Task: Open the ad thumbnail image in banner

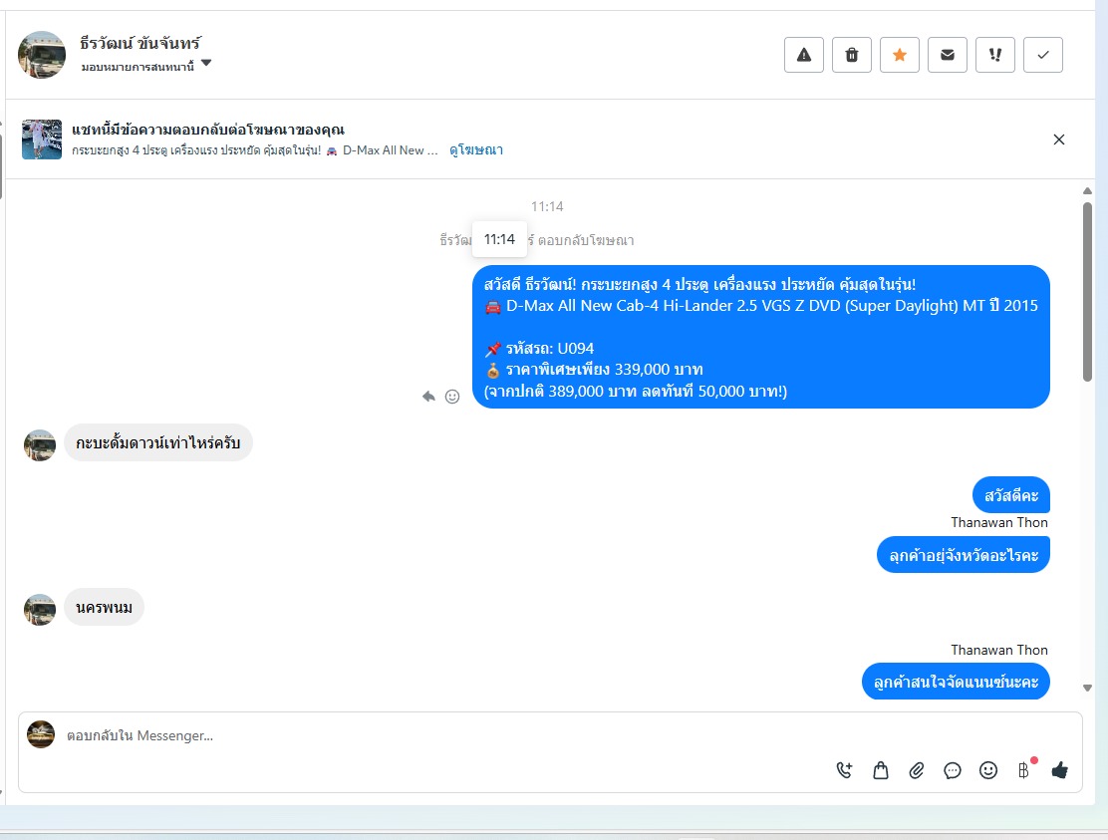Action: pyautogui.click(x=42, y=140)
